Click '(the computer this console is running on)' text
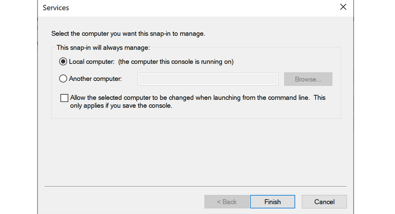Image resolution: width=395 pixels, height=214 pixels. (176, 61)
